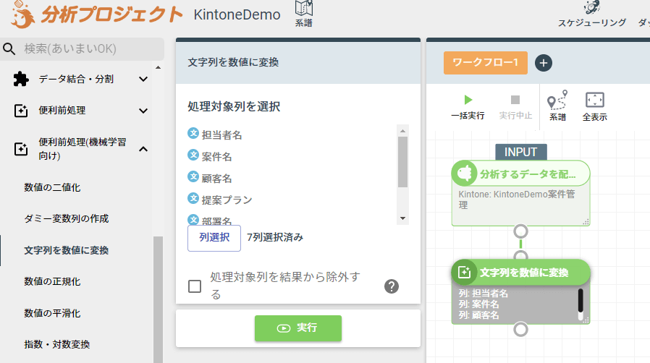The height and width of the screenshot is (363, 650).
Task: Click the search magnifier icon
Action: [x=9, y=49]
